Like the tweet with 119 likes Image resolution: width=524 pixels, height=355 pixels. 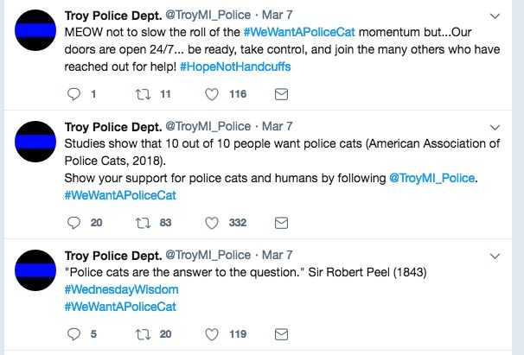[x=212, y=334]
